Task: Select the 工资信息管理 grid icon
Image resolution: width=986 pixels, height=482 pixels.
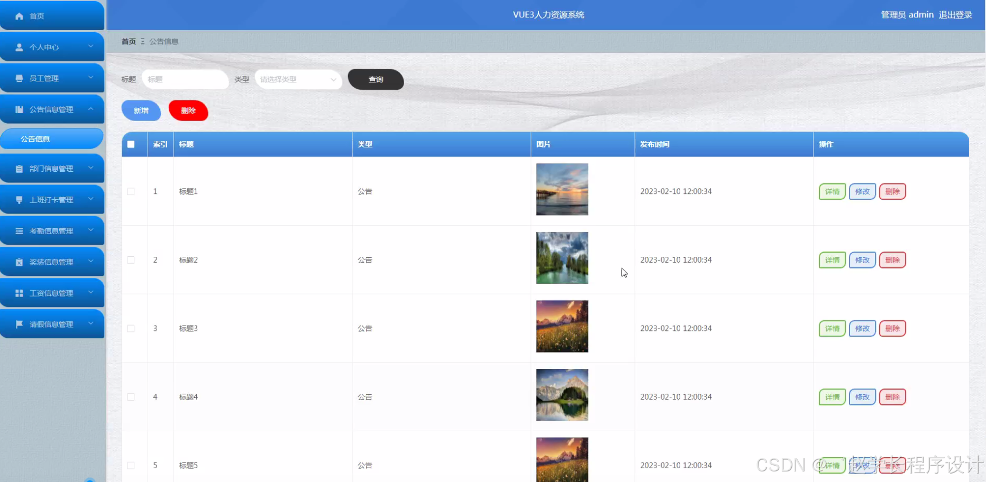Action: point(19,293)
